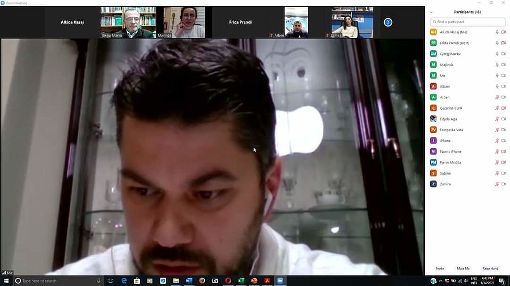Click the Invite button
510x286 pixels.
(x=440, y=268)
